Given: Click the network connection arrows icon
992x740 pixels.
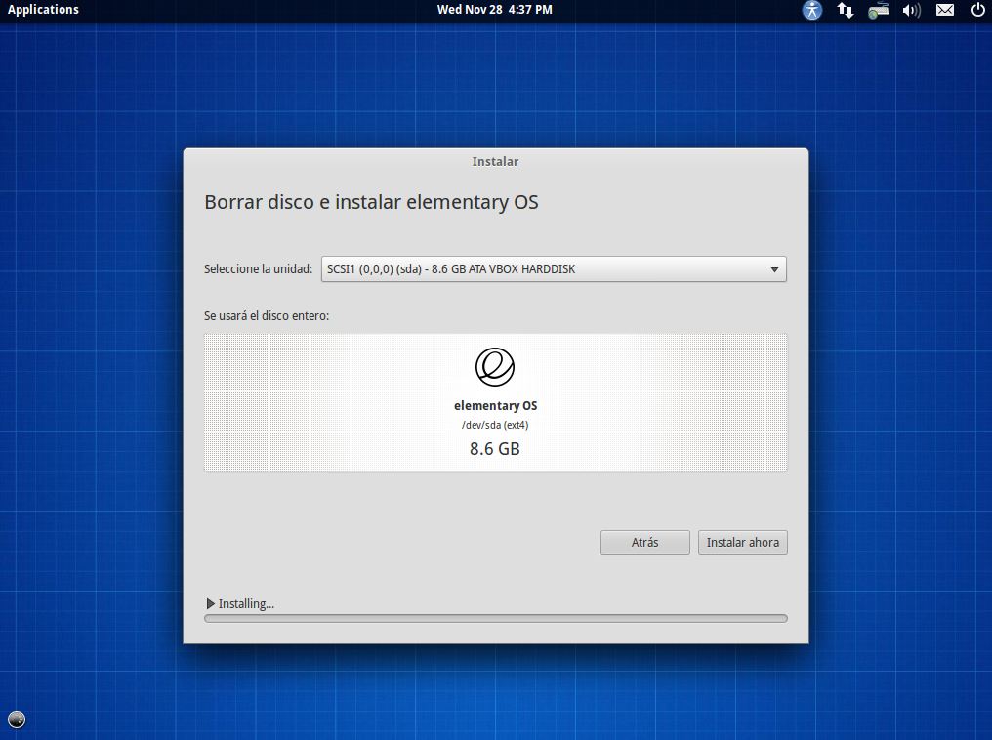Looking at the screenshot, I should [x=846, y=10].
